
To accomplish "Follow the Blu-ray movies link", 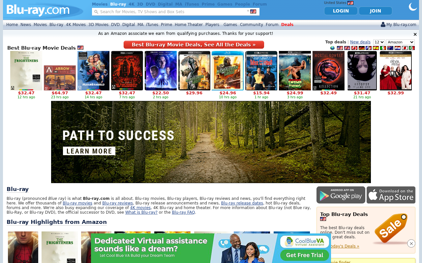I will click(x=77, y=203).
